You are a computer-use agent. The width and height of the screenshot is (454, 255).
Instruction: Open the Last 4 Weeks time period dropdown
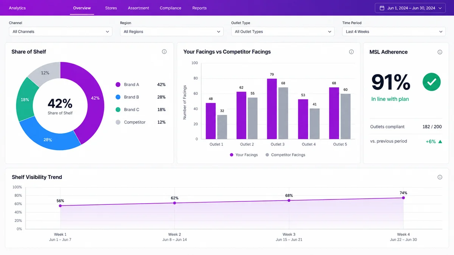394,32
